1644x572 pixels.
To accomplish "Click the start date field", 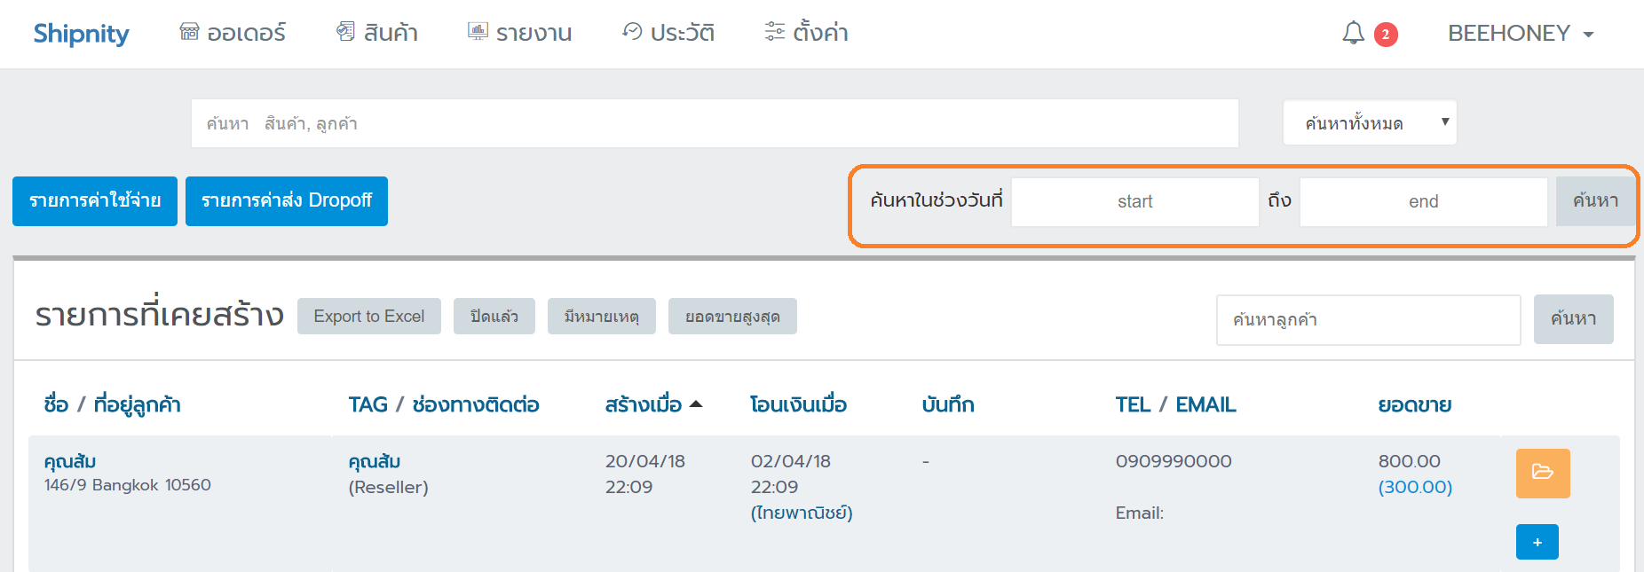I will (1135, 201).
